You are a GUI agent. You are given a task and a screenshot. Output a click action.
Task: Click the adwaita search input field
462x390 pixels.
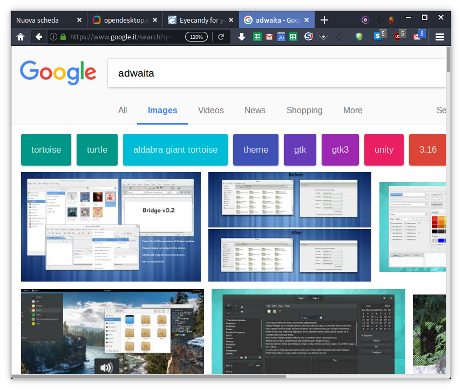pos(277,73)
